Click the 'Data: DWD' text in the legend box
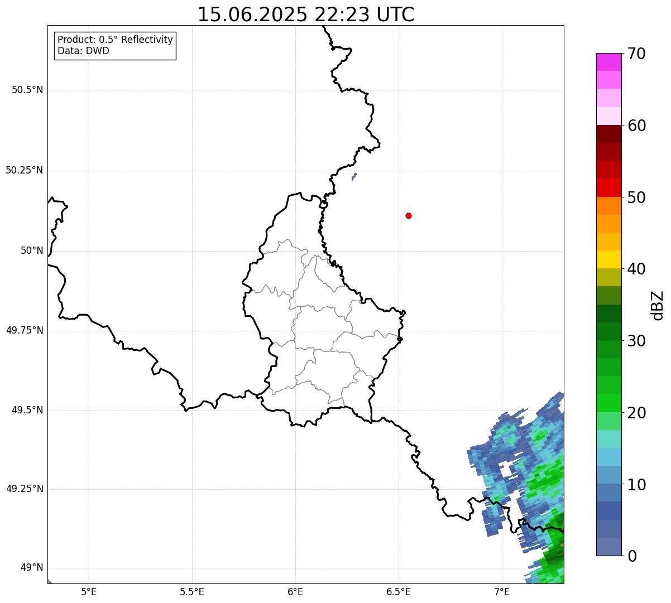This screenshot has width=671, height=603. [83, 51]
